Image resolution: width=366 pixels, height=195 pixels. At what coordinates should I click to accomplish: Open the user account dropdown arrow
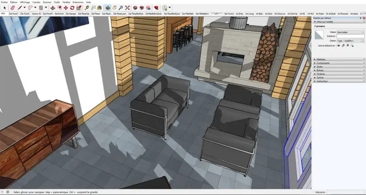(170, 8)
